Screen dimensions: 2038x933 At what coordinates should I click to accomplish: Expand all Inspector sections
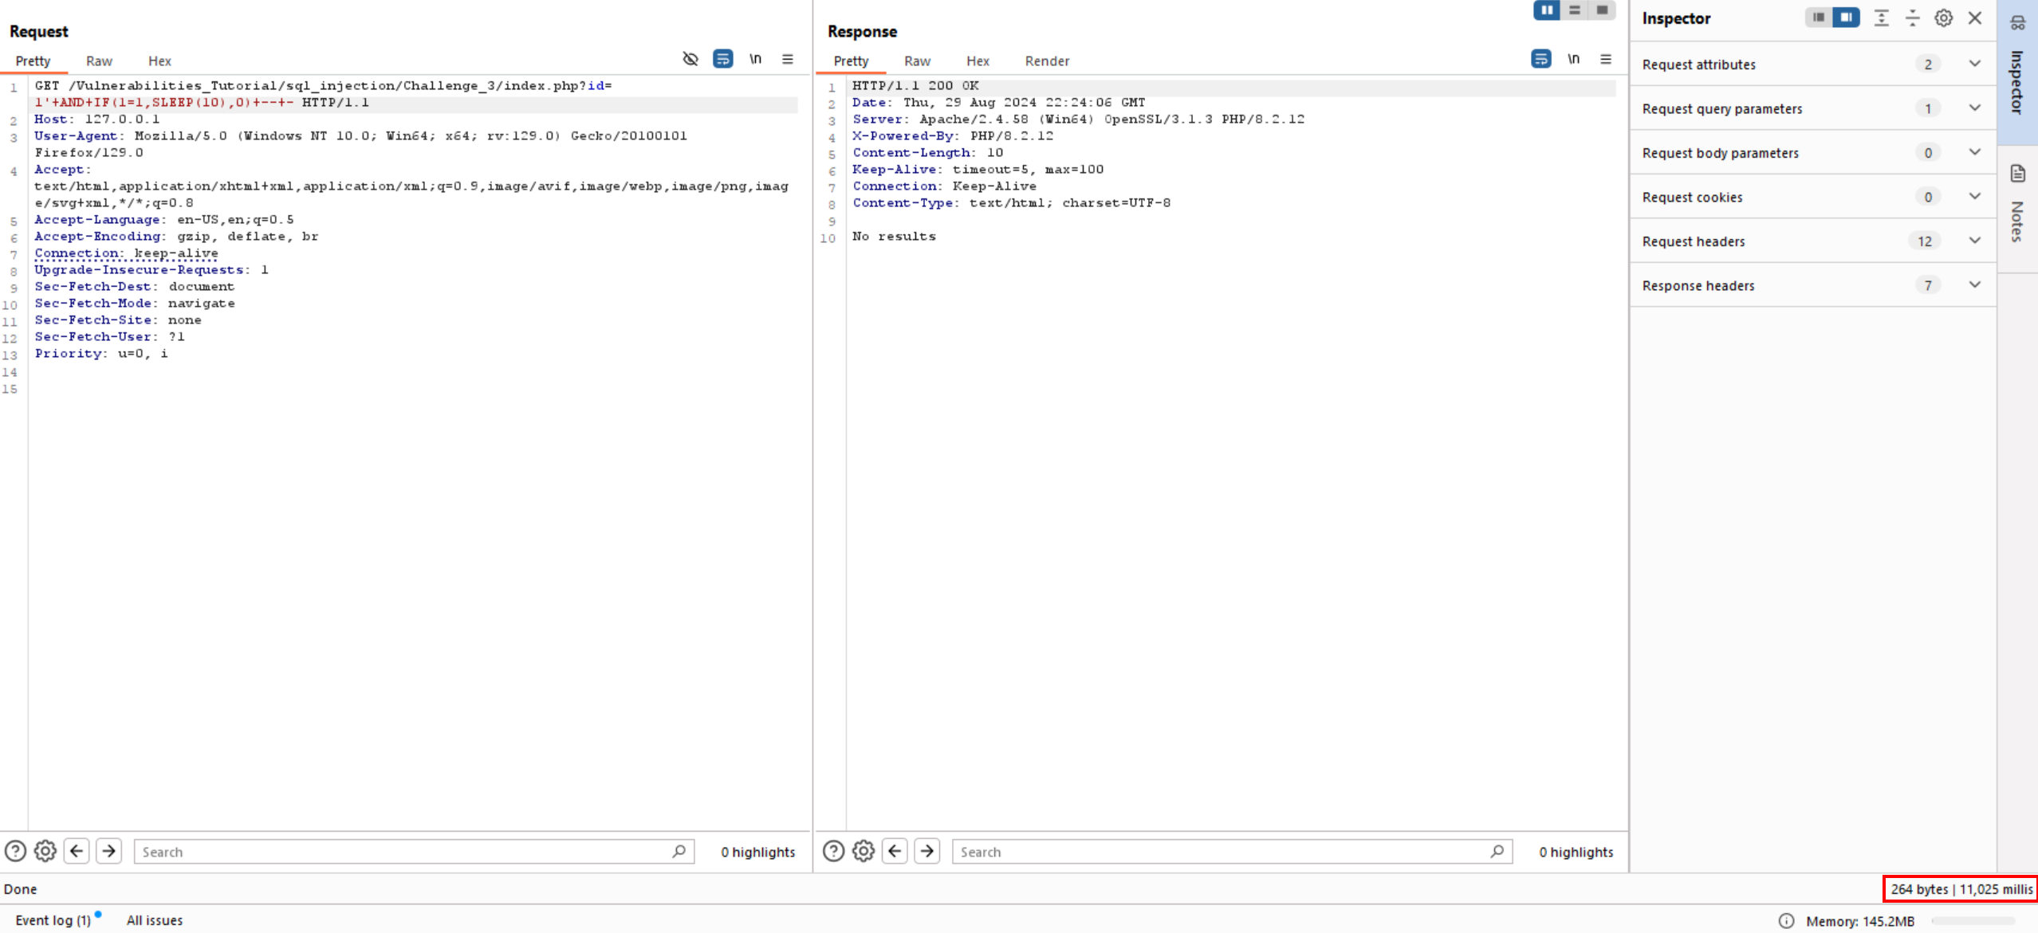[x=1882, y=18]
